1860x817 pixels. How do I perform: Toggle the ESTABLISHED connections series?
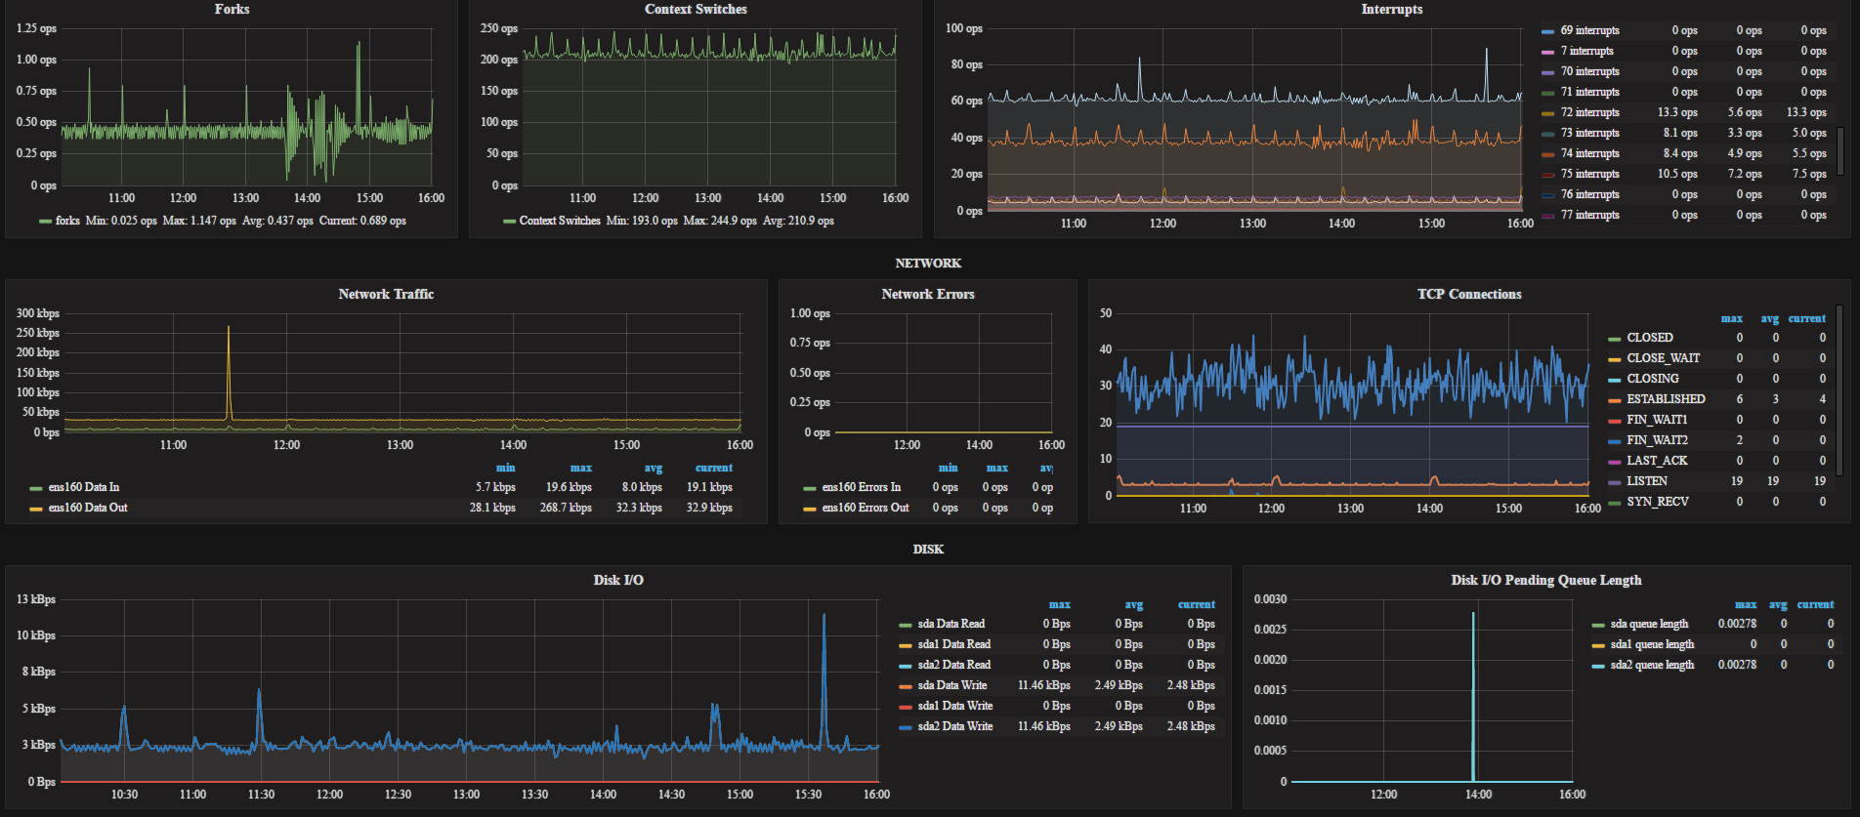1666,399
